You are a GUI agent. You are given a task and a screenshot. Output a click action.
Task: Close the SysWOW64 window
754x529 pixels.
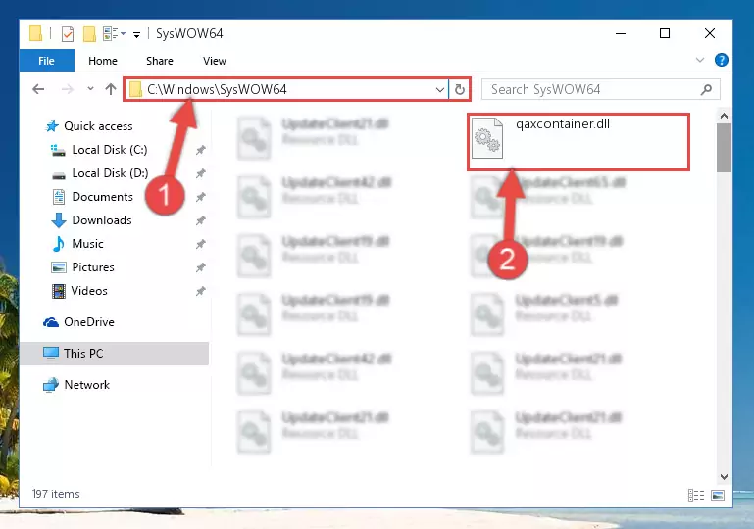click(709, 33)
